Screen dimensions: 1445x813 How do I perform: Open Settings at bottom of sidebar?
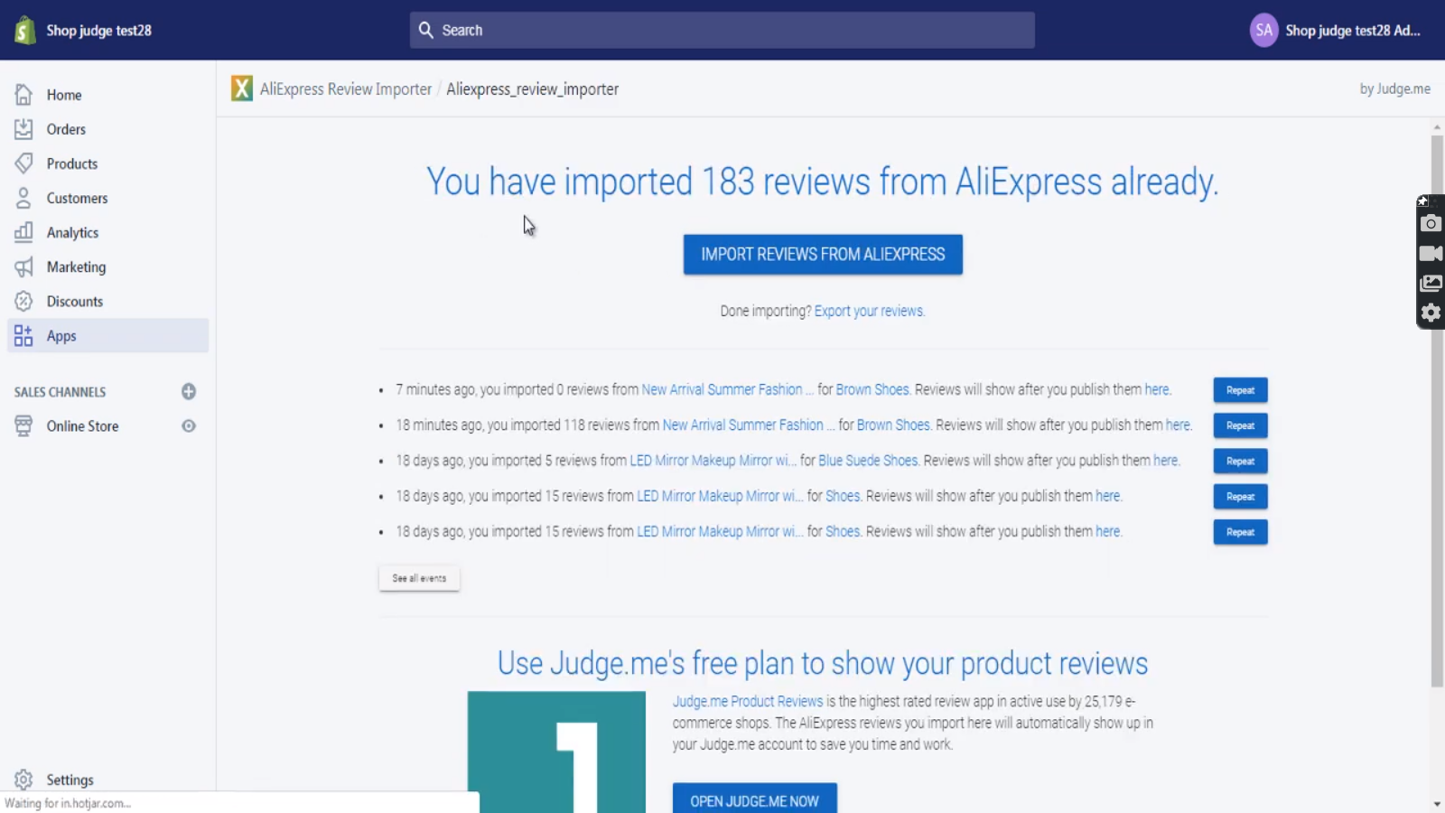pos(70,780)
